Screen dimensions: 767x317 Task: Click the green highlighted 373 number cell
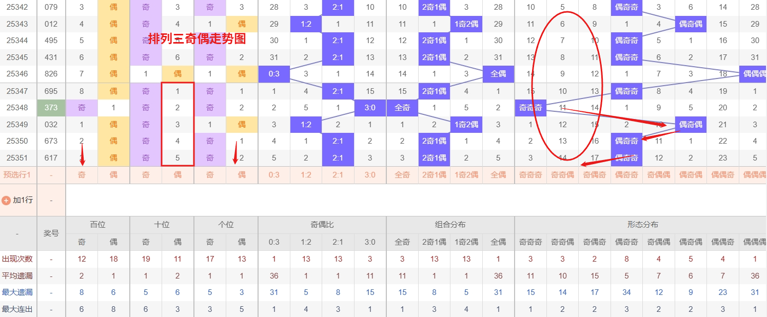pyautogui.click(x=51, y=108)
